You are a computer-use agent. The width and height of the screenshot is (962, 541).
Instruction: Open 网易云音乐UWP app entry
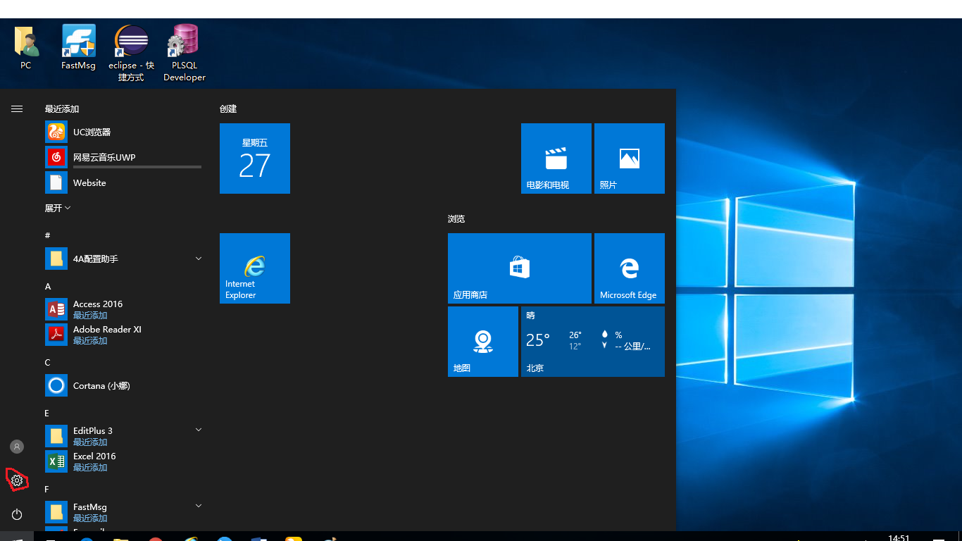tap(124, 157)
